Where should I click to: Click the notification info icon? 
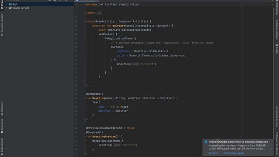click(x=206, y=142)
